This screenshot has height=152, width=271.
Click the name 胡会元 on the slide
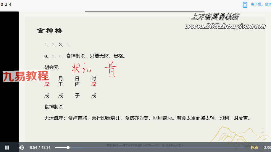pos(51,67)
